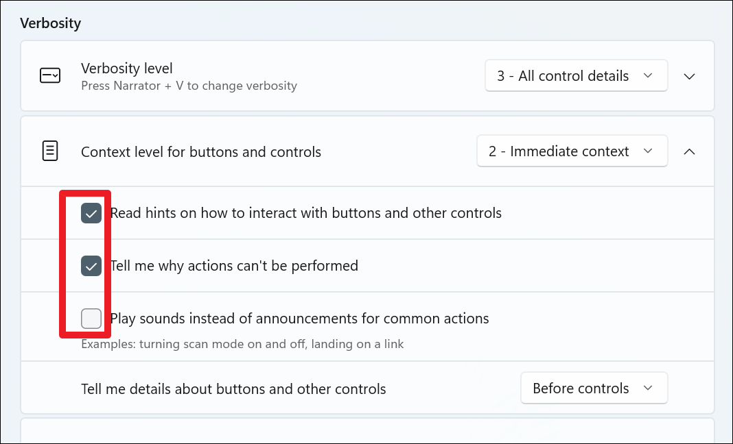Click 'Tell me why actions can't be performed' text
733x444 pixels.
(x=234, y=266)
